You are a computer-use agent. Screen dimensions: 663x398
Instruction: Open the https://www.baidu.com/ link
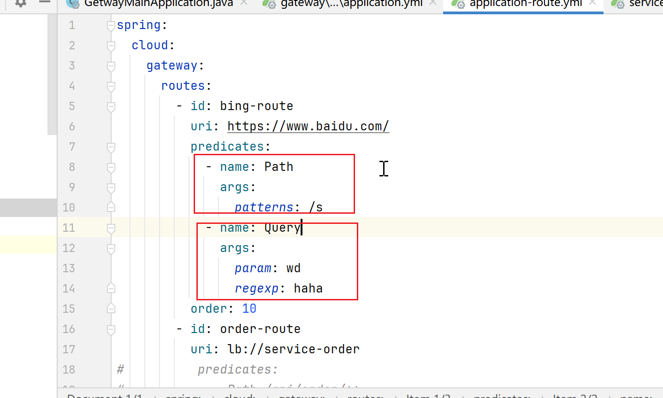[x=308, y=126]
